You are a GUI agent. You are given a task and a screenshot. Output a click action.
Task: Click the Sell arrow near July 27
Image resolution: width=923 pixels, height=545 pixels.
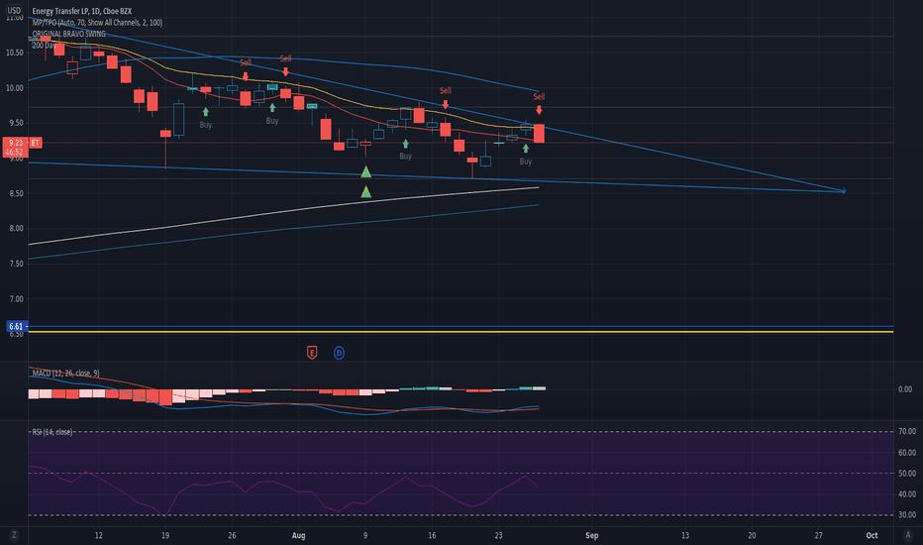tap(246, 76)
